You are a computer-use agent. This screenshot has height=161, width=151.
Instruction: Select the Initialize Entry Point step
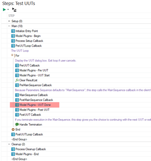point(27,31)
